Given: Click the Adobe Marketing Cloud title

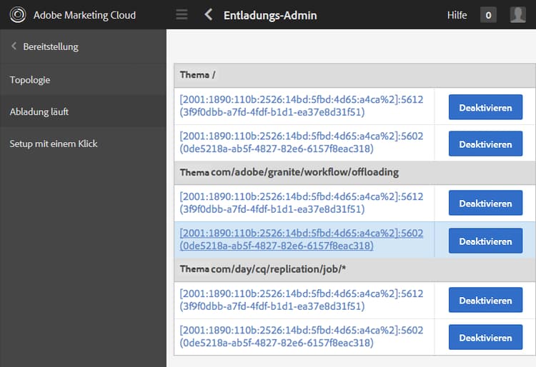Looking at the screenshot, I should tap(84, 15).
